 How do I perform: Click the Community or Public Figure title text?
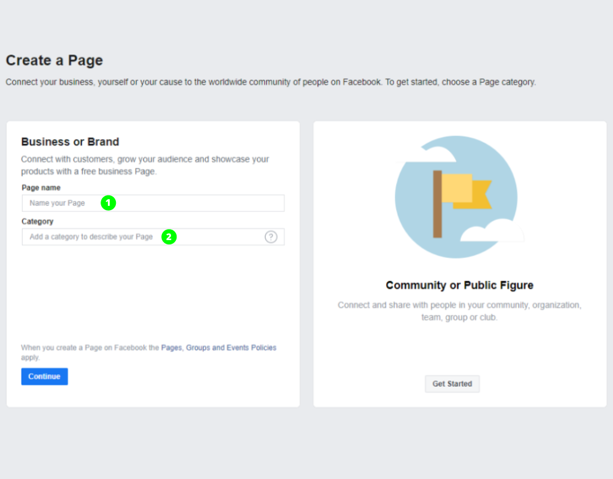pyautogui.click(x=460, y=285)
